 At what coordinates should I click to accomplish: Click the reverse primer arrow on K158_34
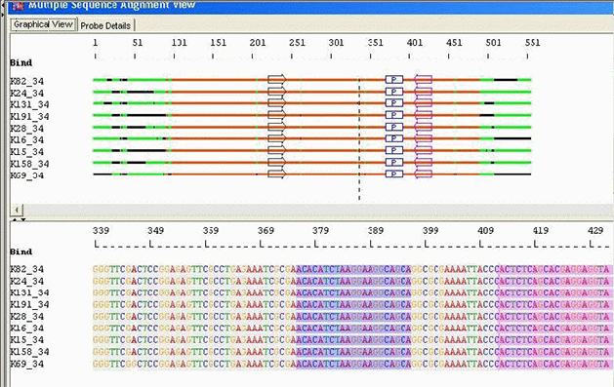pyautogui.click(x=424, y=162)
